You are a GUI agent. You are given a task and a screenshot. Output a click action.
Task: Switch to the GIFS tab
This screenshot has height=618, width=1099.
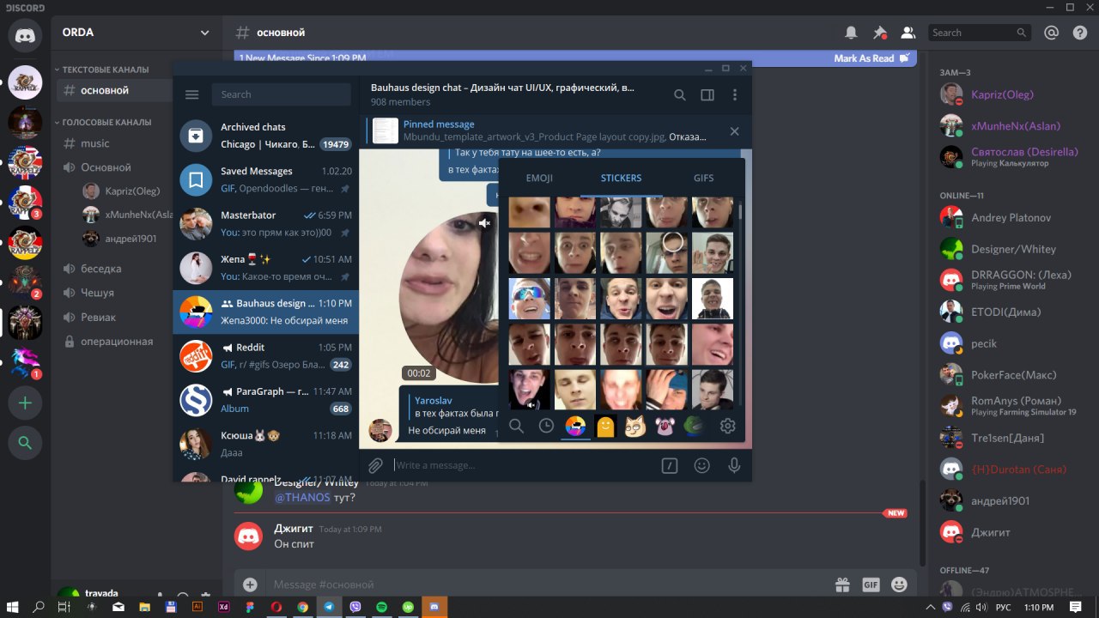click(x=703, y=179)
